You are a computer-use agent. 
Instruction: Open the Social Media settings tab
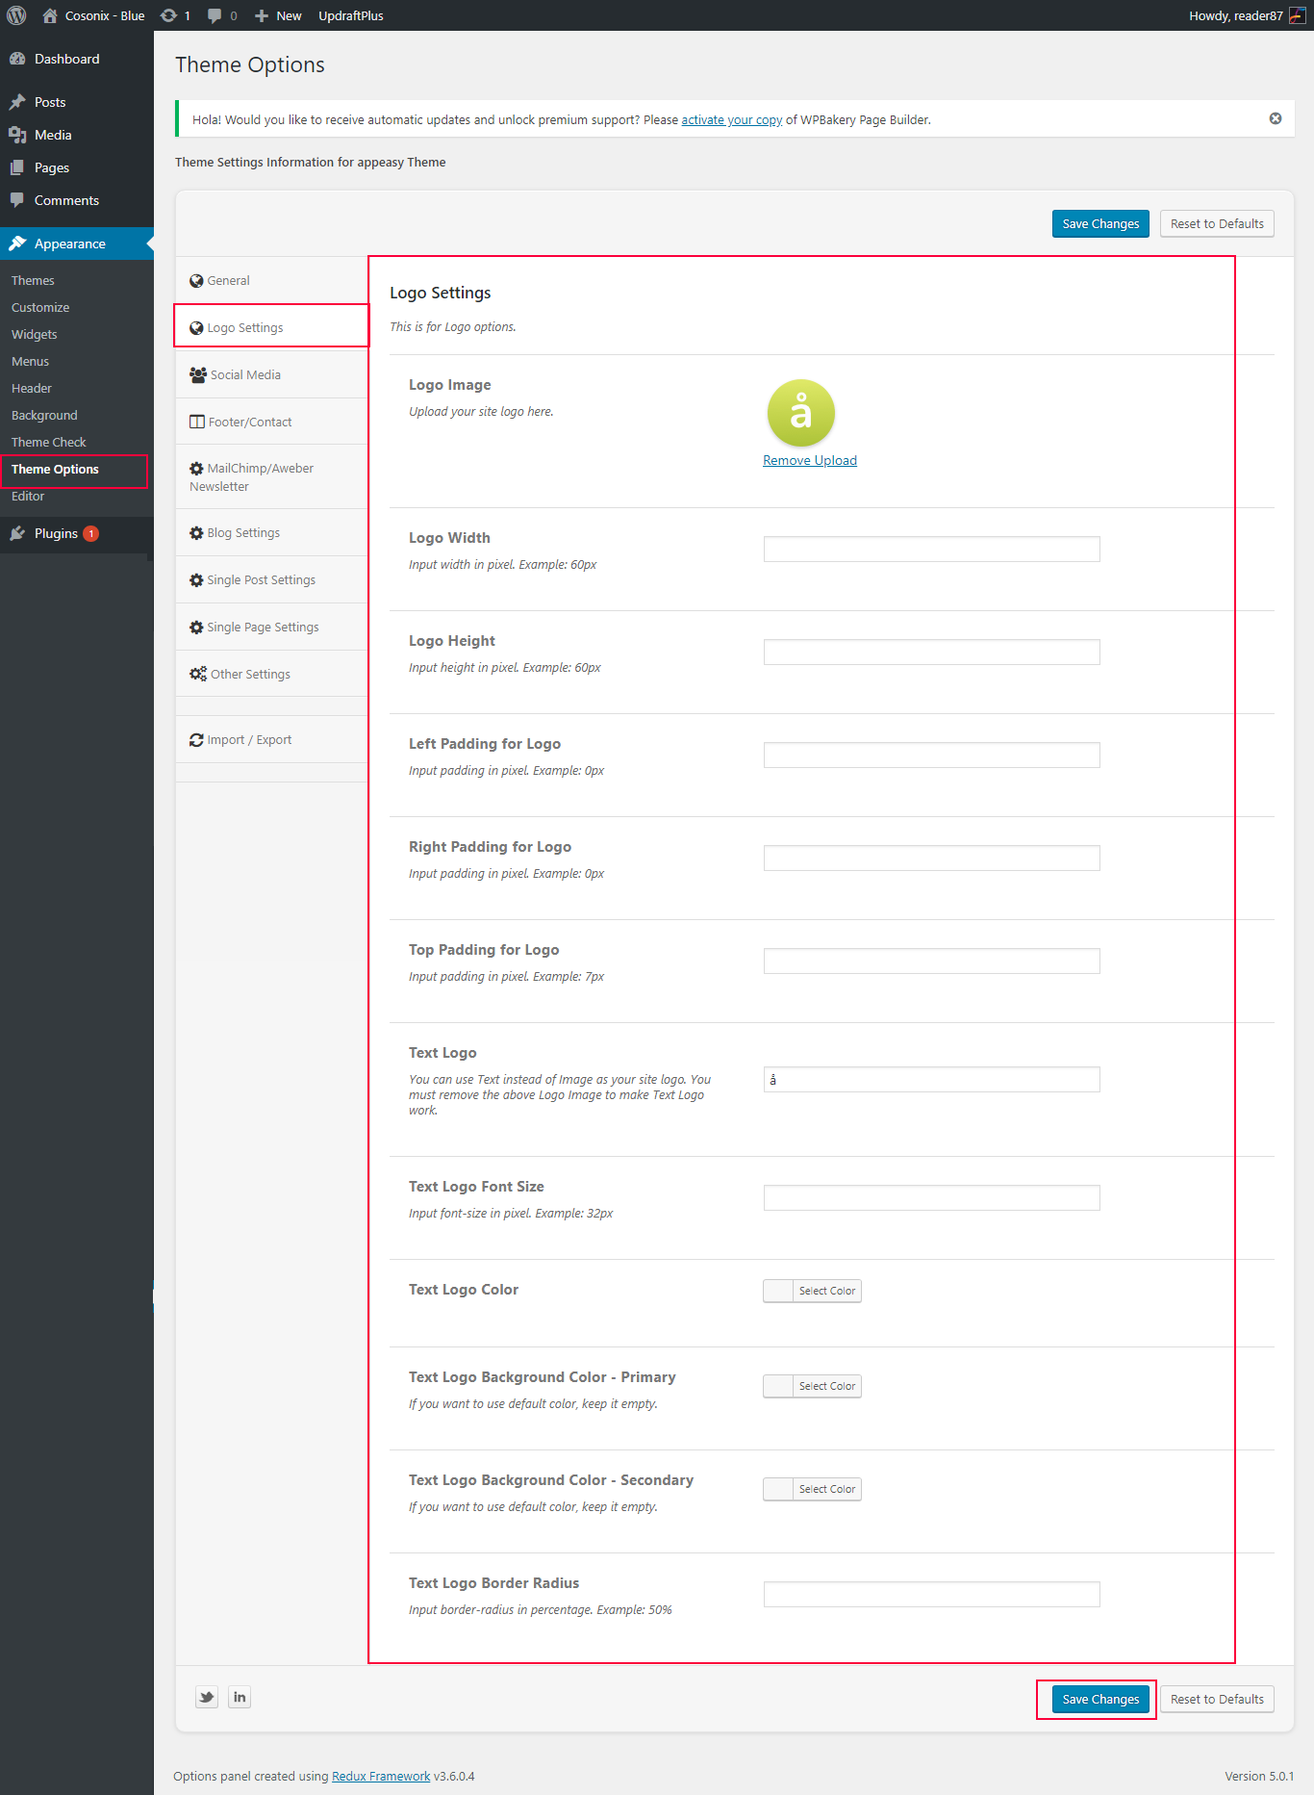[245, 375]
